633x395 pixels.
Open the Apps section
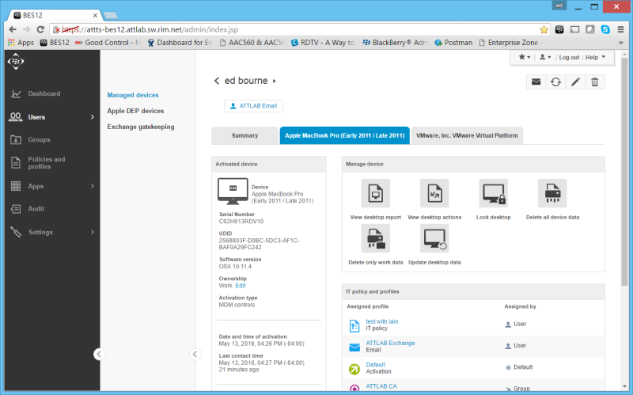click(36, 186)
